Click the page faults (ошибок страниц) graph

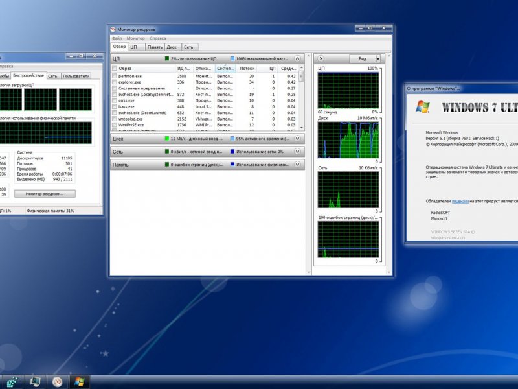(348, 239)
